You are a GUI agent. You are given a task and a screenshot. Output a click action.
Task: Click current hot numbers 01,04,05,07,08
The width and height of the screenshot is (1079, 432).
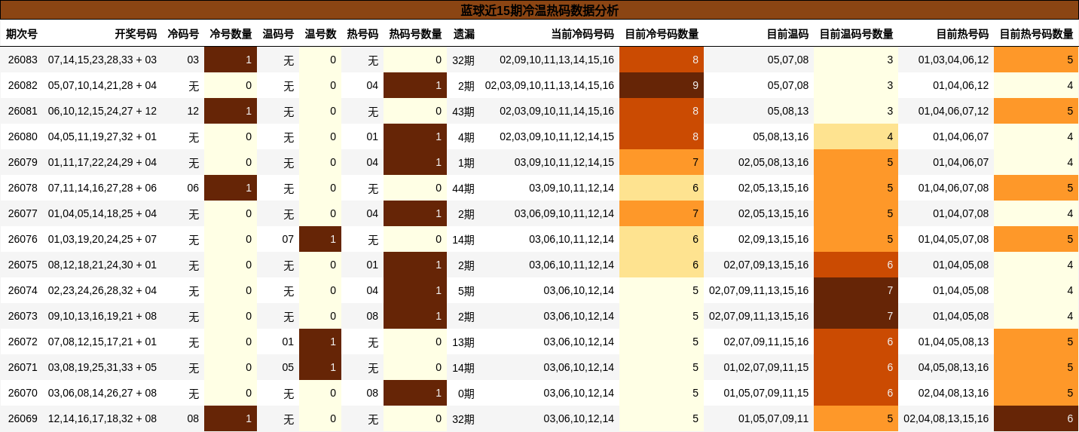click(x=953, y=239)
